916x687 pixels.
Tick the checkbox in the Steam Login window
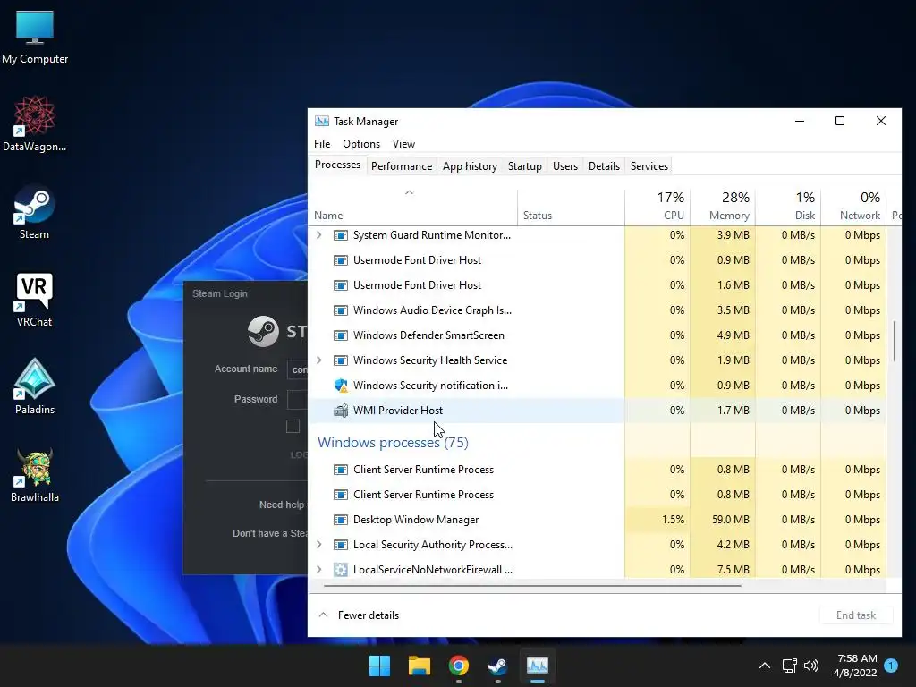293,427
